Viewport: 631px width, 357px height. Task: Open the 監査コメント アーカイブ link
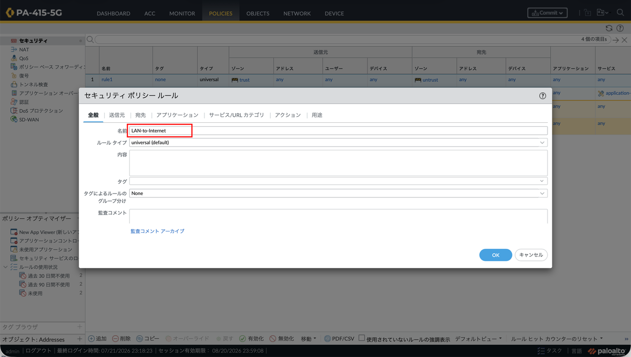157,231
